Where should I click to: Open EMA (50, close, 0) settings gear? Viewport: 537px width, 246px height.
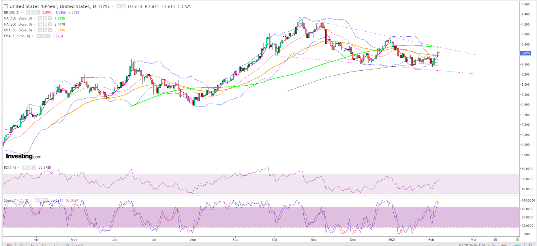(45, 30)
